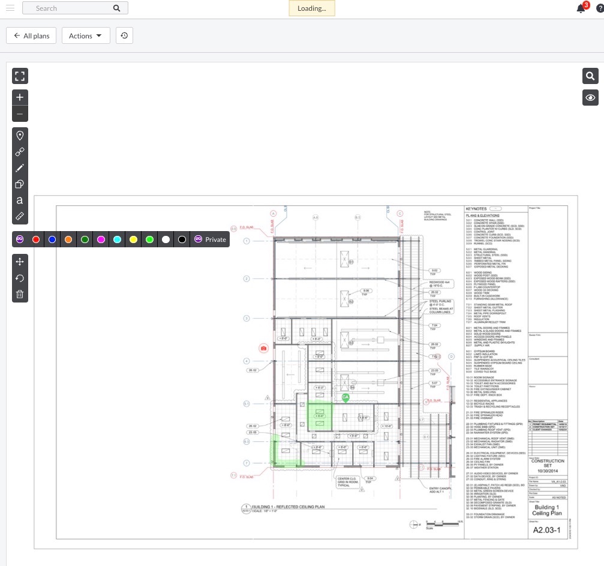Image resolution: width=604 pixels, height=566 pixels.
Task: Click the green highlighted room area
Action: pos(319,417)
